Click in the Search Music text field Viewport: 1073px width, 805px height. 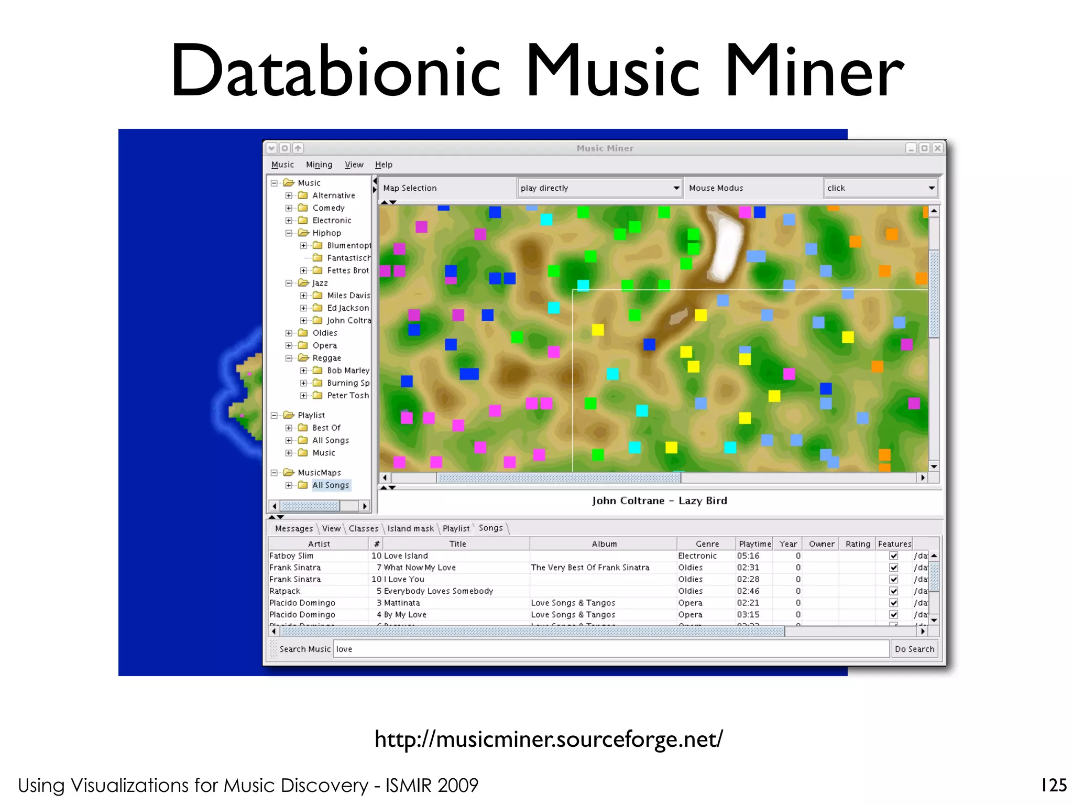tap(611, 649)
